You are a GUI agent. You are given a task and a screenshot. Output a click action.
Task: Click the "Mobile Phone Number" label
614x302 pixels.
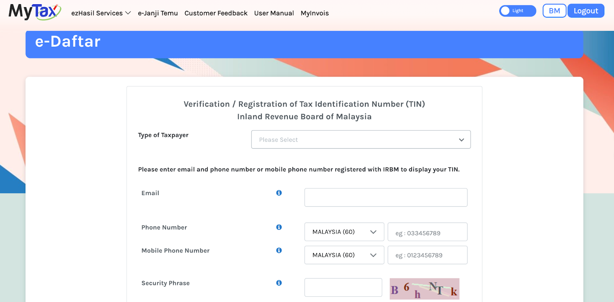tap(175, 251)
